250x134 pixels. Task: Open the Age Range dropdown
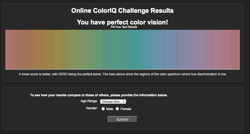[113, 102]
